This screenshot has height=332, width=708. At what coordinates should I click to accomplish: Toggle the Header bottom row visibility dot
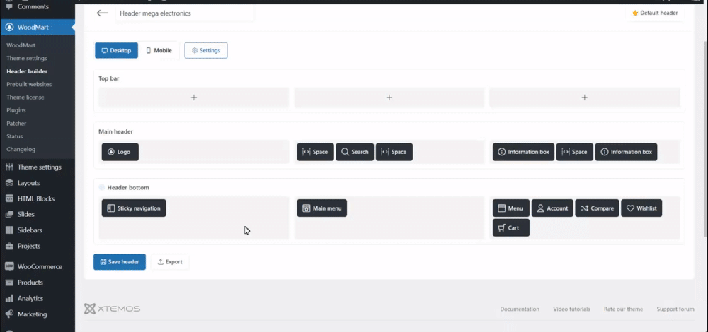pos(101,187)
